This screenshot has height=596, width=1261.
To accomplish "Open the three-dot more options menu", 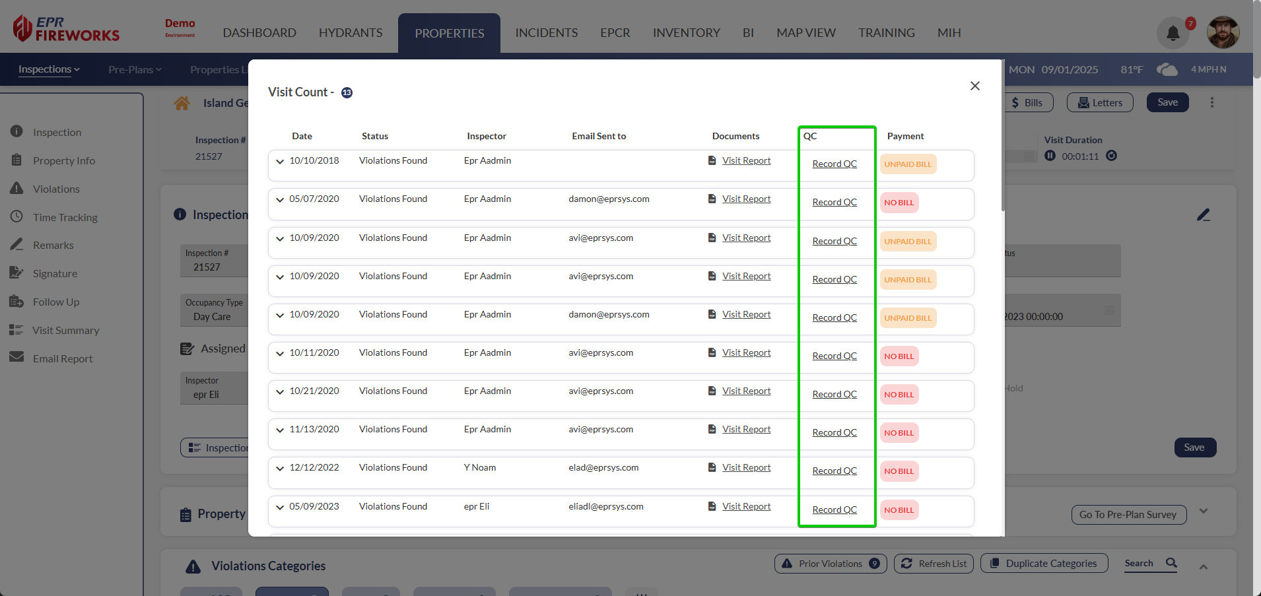I will pyautogui.click(x=1211, y=102).
